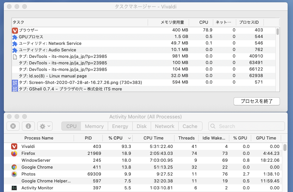Click the Audio Service utility icon
The image size is (293, 192).
15,50
